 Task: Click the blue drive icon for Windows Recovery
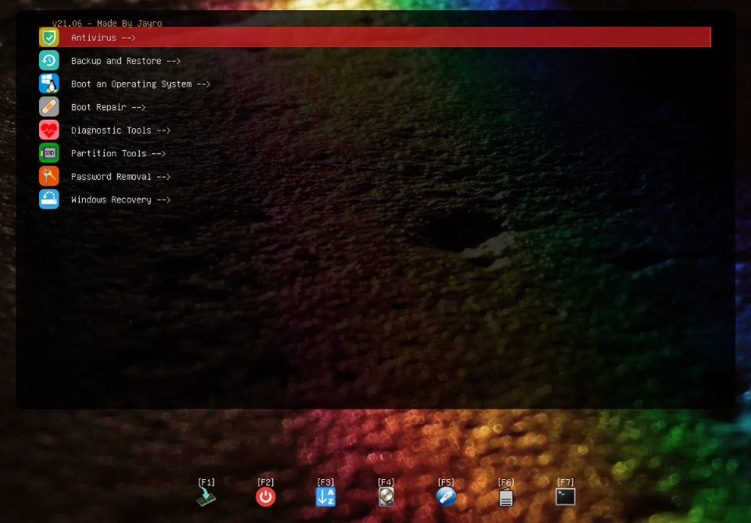[49, 200]
